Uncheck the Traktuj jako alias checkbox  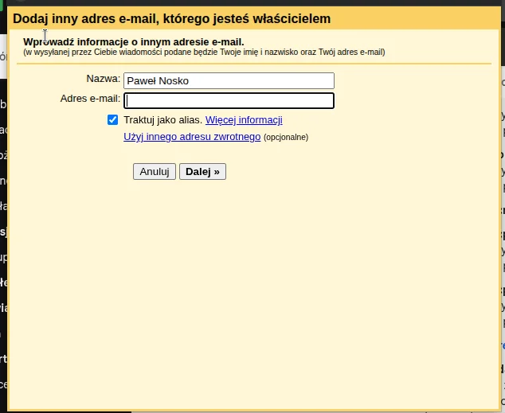point(113,120)
